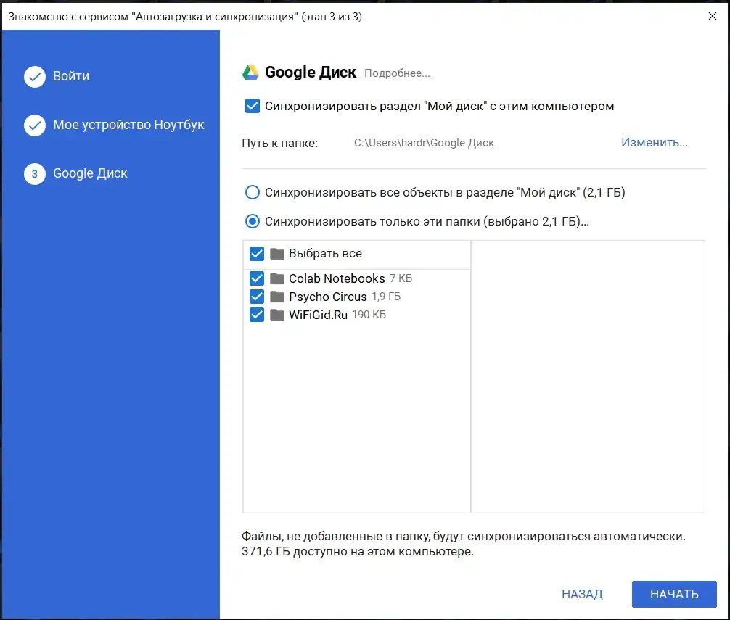This screenshot has width=730, height=620.
Task: Click the Psycho Circus folder icon
Action: pos(277,297)
